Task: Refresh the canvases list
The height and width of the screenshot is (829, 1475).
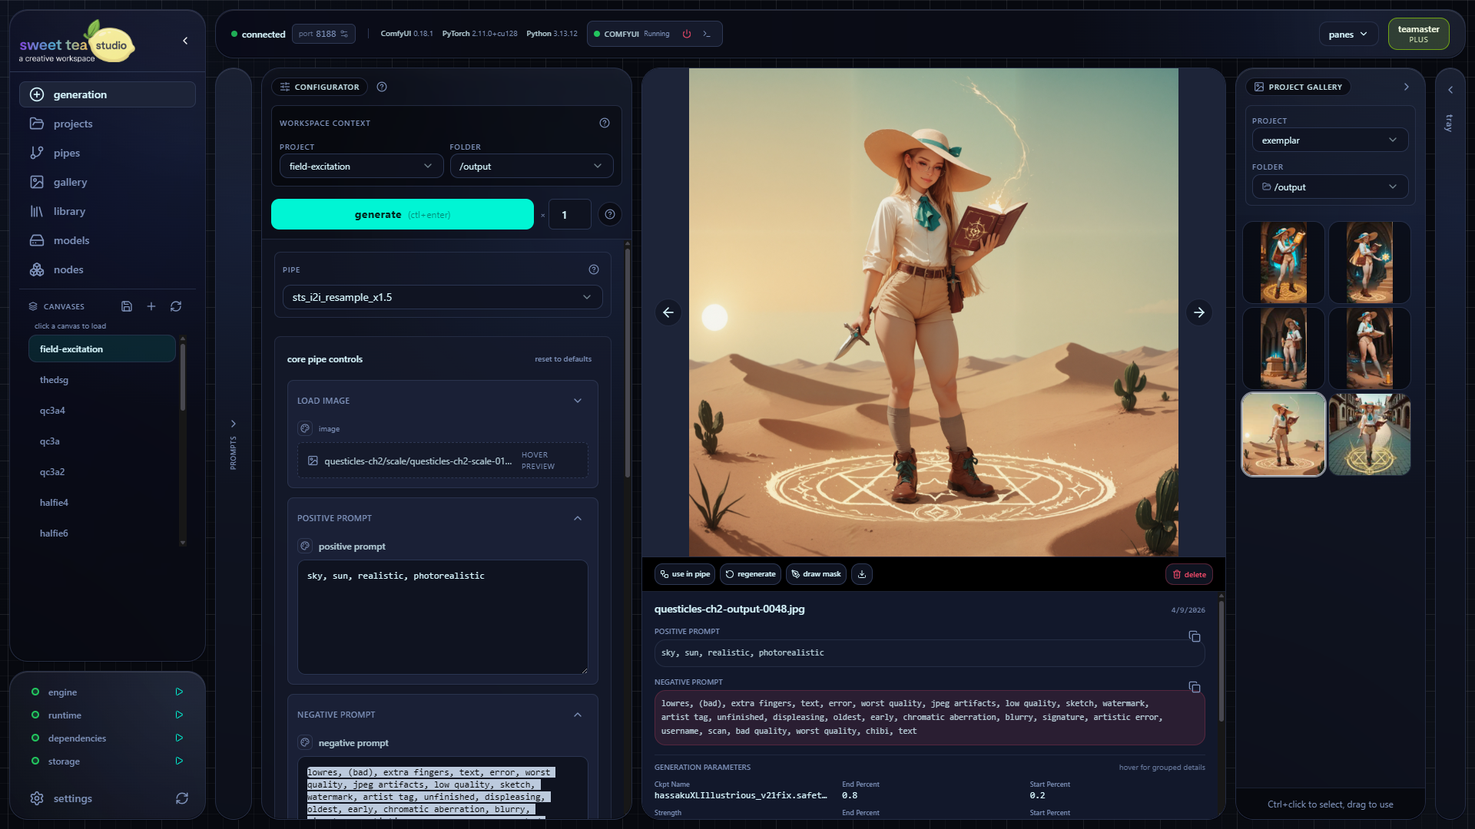Action: point(176,306)
